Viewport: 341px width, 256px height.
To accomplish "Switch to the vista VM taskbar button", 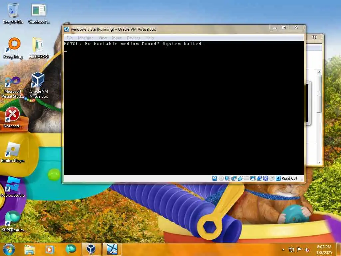I will pos(112,249).
